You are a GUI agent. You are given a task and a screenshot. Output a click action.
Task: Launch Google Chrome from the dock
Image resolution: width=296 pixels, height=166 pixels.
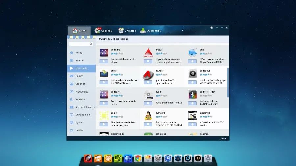(x=138, y=158)
